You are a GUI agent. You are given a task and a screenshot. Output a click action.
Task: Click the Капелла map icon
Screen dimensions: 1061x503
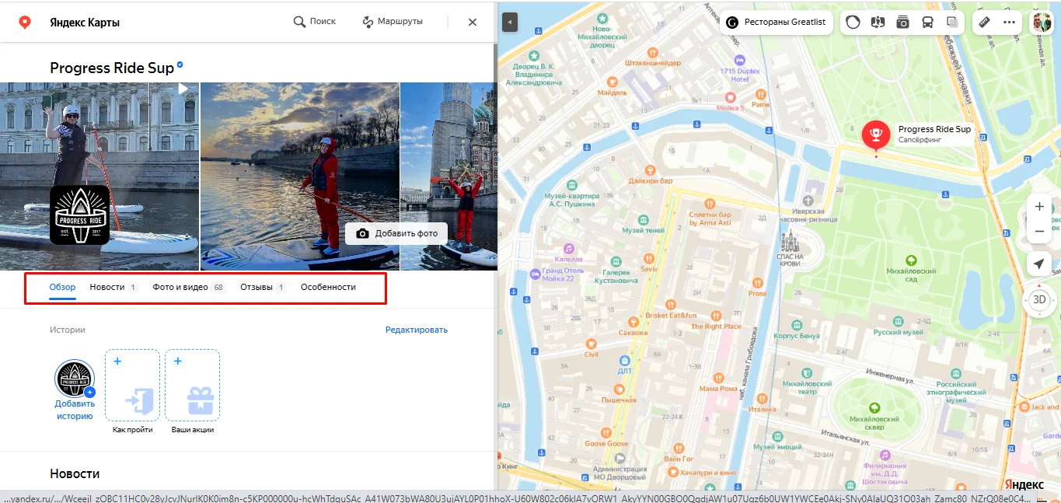pos(569,248)
